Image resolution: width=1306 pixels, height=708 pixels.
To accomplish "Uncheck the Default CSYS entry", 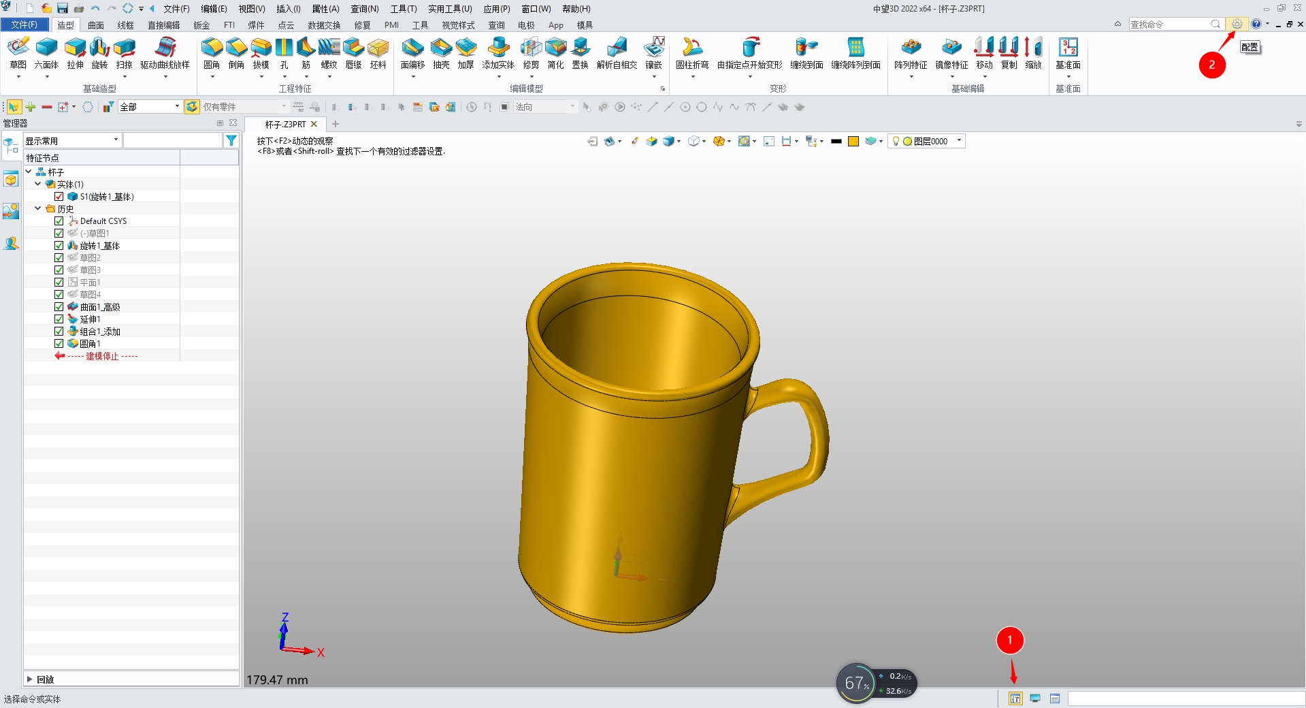I will click(x=59, y=221).
